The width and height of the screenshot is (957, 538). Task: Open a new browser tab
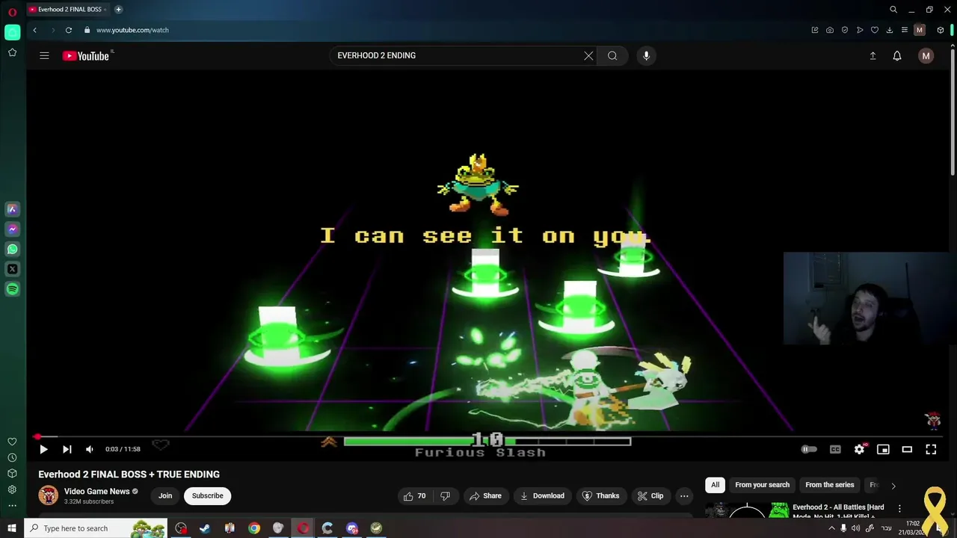[118, 10]
